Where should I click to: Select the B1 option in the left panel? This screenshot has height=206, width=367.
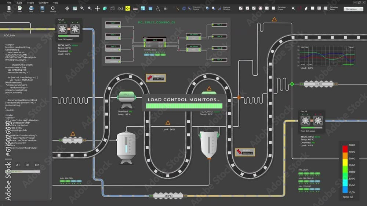coord(28,165)
